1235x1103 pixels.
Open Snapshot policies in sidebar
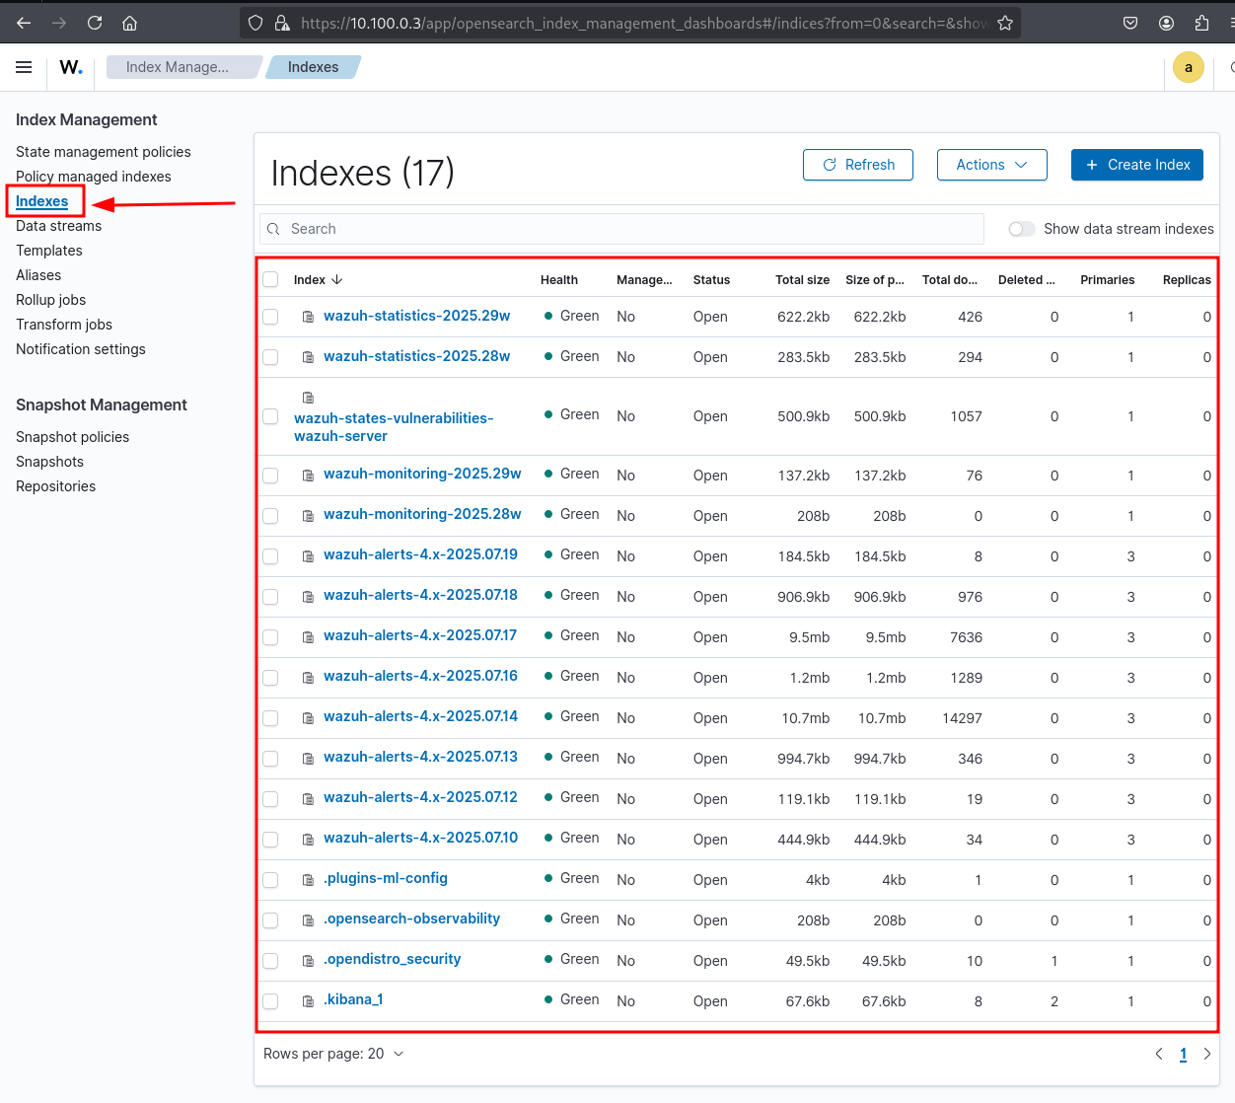click(x=72, y=437)
